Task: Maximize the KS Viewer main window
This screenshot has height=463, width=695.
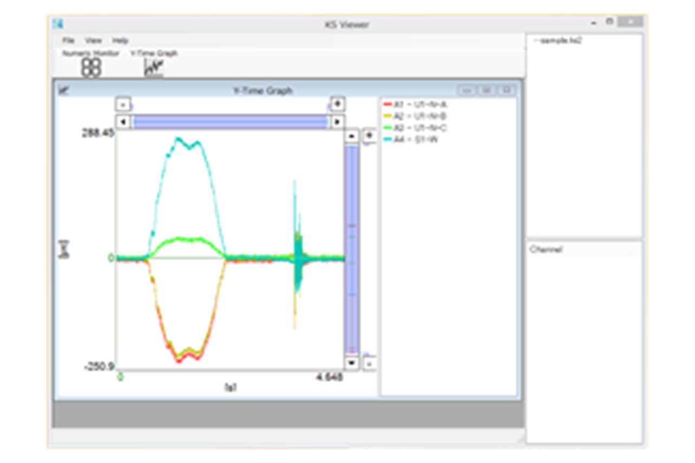Action: coord(609,22)
